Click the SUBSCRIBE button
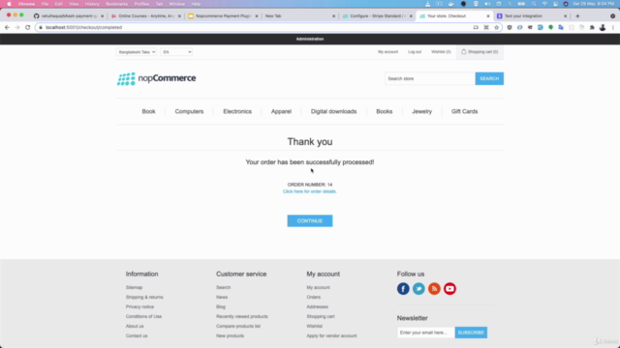Image resolution: width=620 pixels, height=348 pixels. 471,333
